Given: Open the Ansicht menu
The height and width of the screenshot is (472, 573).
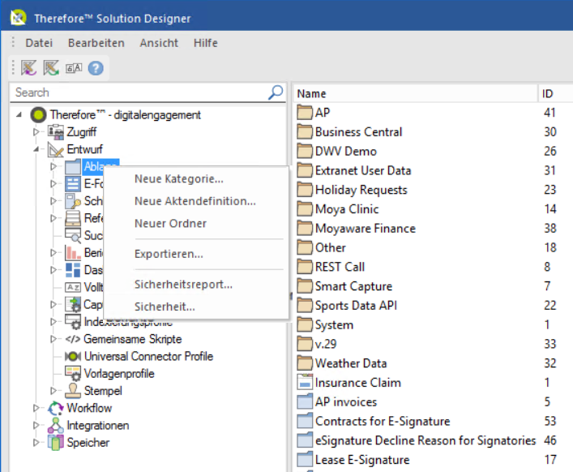Looking at the screenshot, I should coord(159,43).
